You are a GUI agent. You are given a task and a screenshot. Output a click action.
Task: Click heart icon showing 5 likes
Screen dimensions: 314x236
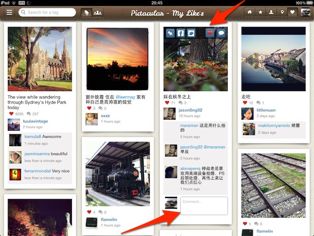pos(245,224)
